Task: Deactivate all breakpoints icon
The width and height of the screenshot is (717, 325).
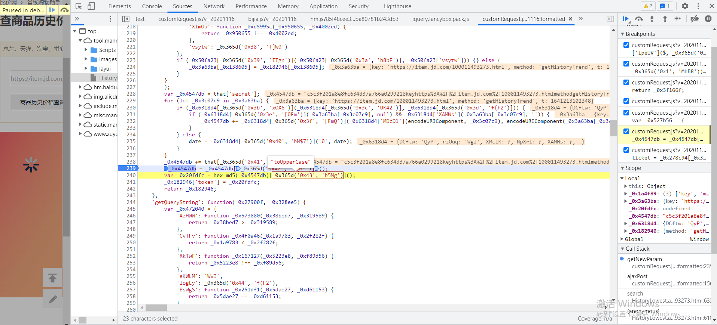Action: tap(695, 19)
